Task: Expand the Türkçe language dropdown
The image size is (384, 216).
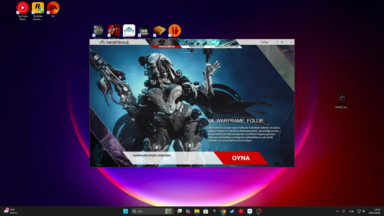Action: (269, 42)
